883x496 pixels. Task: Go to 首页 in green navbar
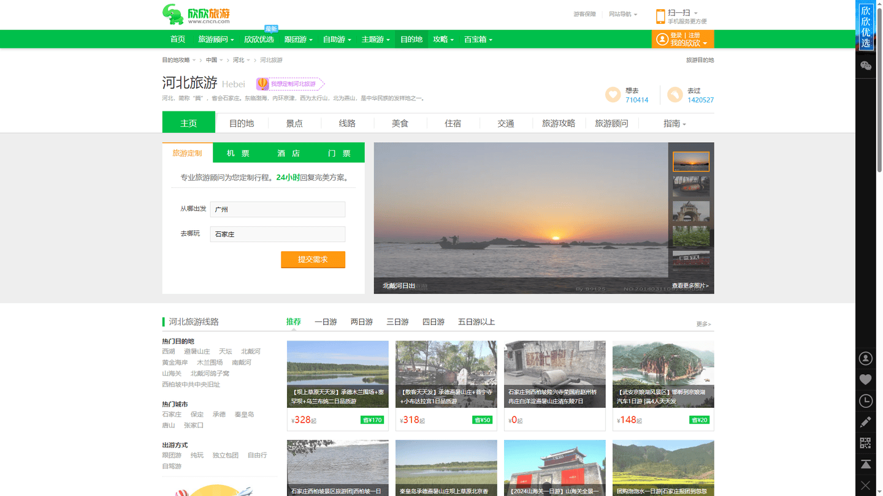coord(178,39)
